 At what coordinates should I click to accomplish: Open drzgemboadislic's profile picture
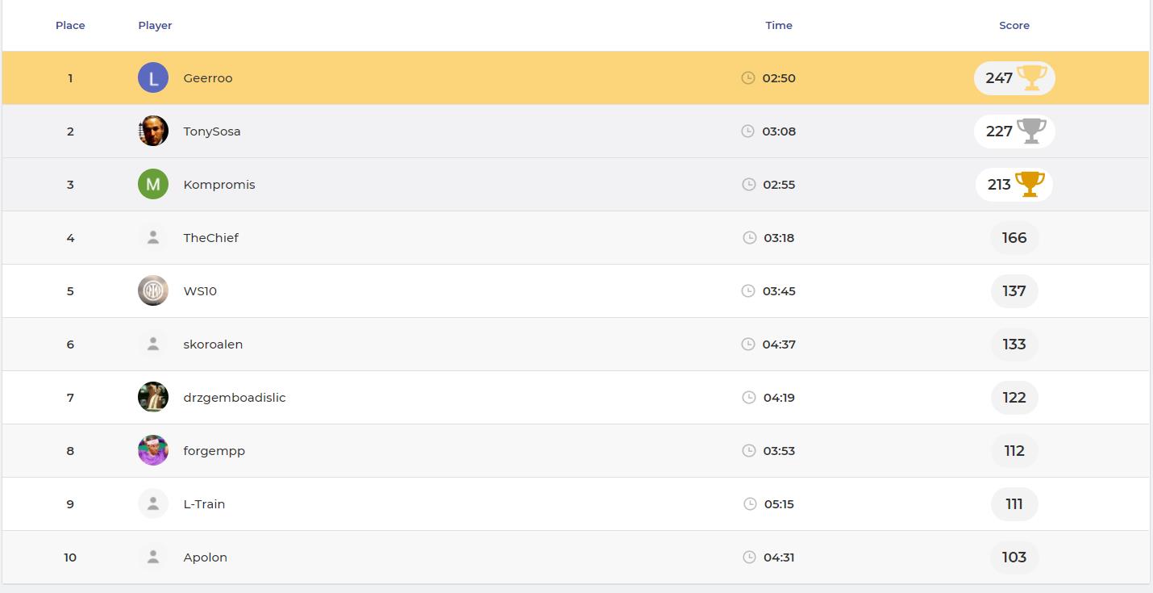(153, 397)
